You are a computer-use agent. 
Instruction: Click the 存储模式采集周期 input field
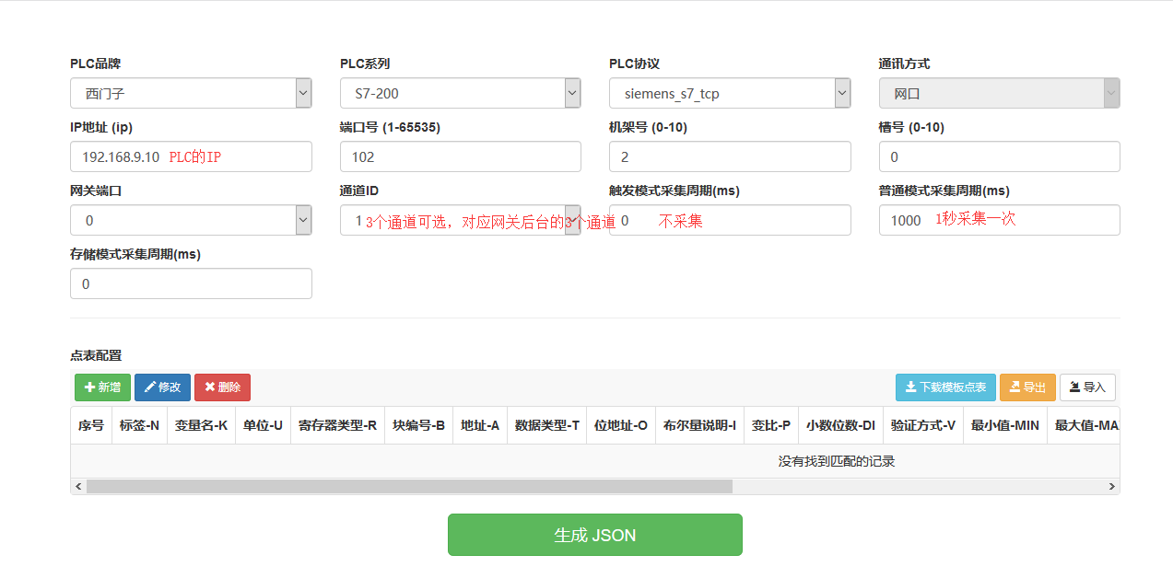[x=191, y=283]
